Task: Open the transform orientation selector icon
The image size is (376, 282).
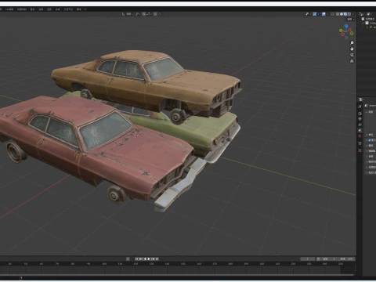Action: pos(123,14)
